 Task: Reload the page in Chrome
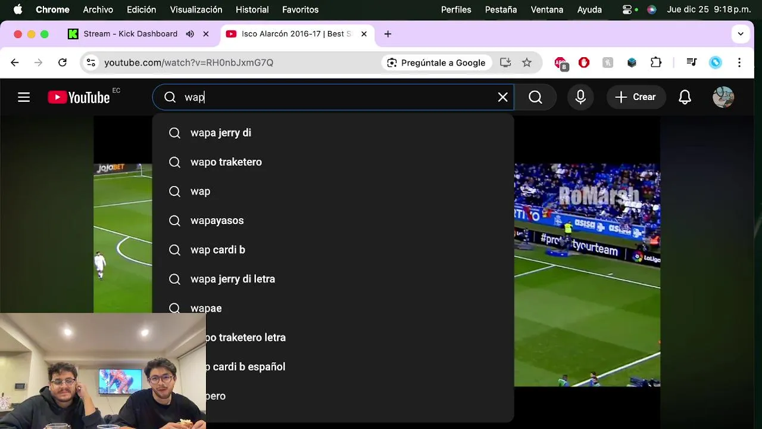coord(63,63)
